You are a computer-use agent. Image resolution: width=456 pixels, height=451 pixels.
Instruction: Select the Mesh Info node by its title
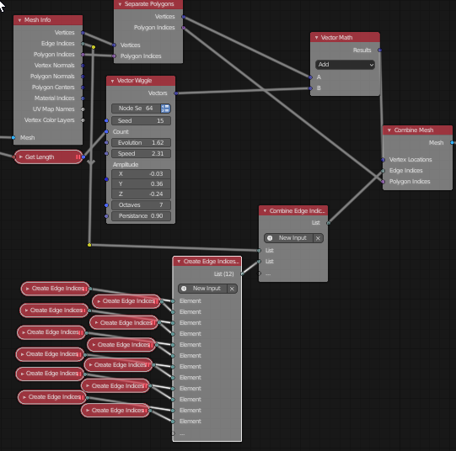coord(38,20)
